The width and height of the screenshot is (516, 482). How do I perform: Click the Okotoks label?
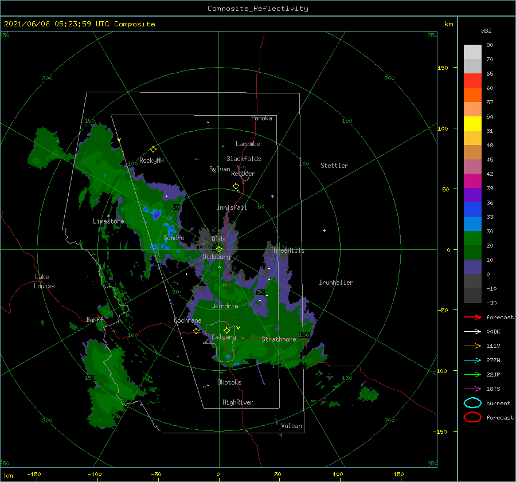coord(229,382)
